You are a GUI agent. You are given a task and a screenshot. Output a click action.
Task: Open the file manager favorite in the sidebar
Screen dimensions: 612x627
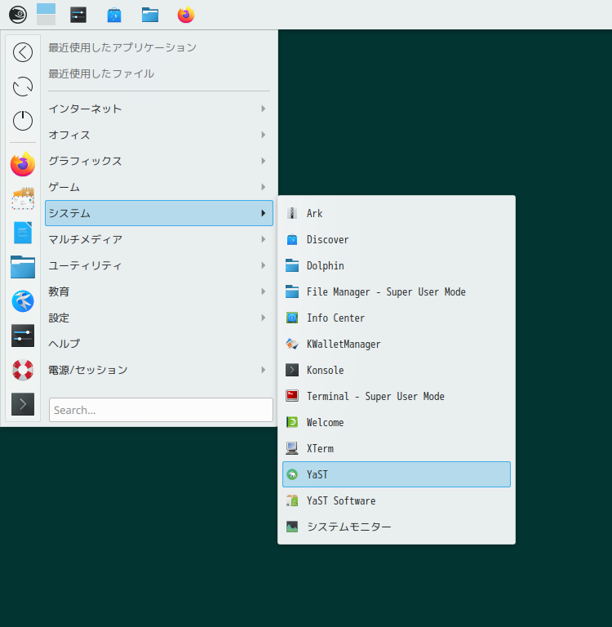23,267
